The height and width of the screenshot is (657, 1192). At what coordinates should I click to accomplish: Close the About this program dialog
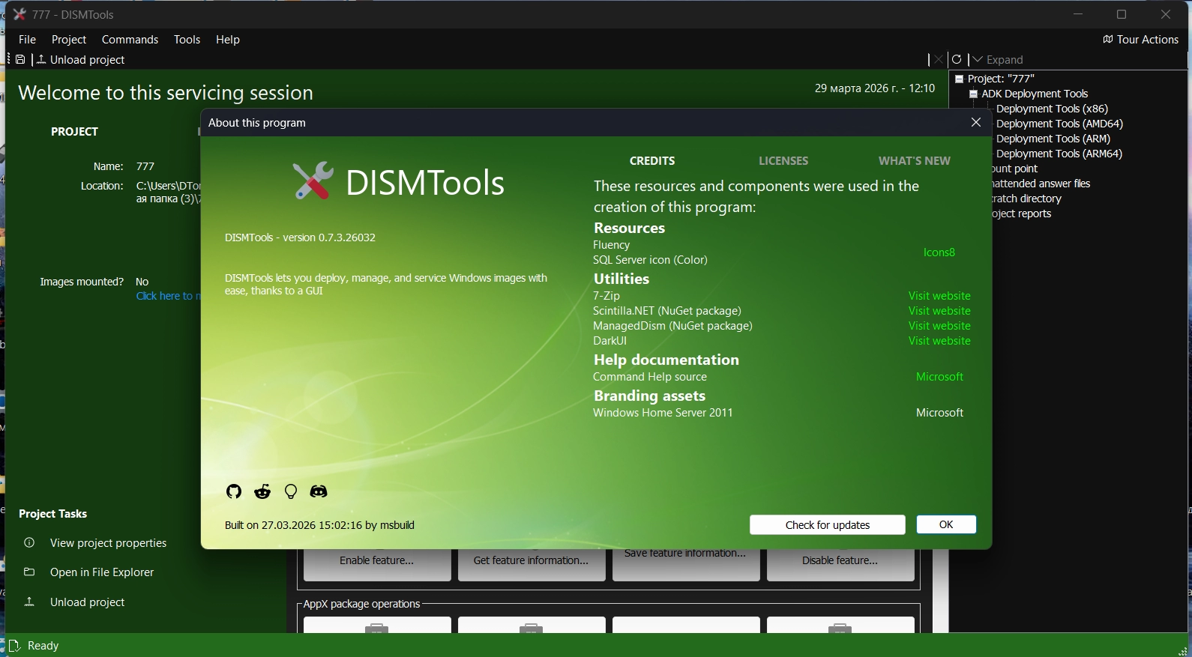pyautogui.click(x=975, y=122)
